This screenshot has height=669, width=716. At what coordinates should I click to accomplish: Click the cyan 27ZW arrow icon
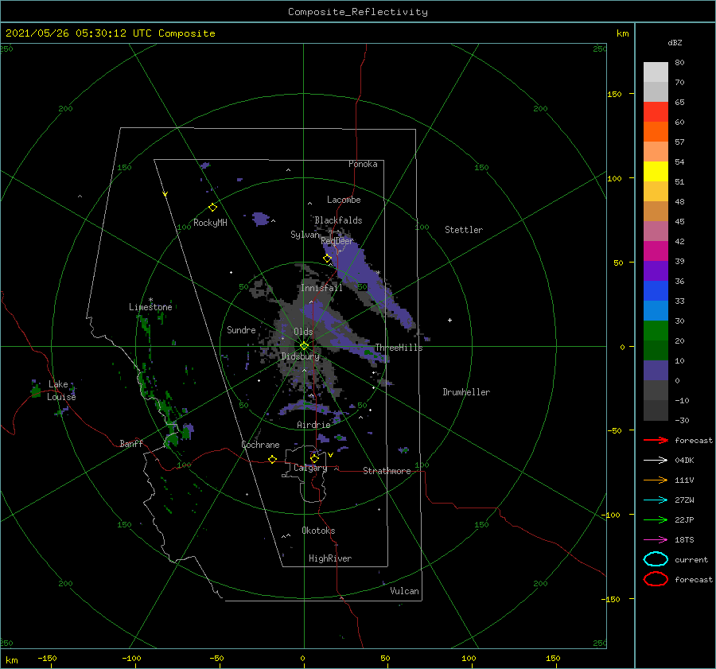656,500
